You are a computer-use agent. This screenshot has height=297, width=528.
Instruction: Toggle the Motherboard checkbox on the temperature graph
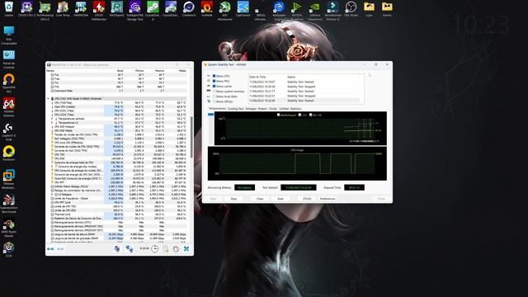pos(278,115)
